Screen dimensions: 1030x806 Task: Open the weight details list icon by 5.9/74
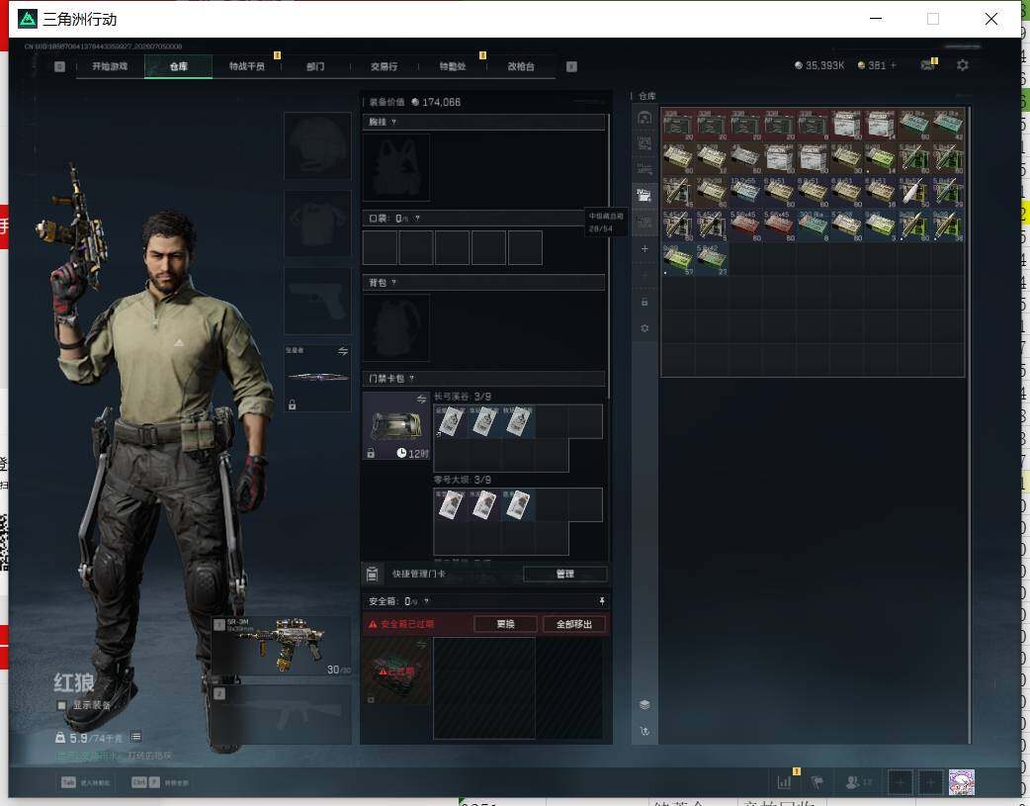(x=136, y=737)
